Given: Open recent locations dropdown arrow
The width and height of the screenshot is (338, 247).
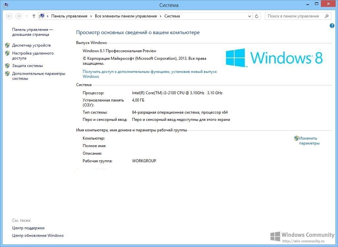Looking at the screenshot, I should pos(26,16).
